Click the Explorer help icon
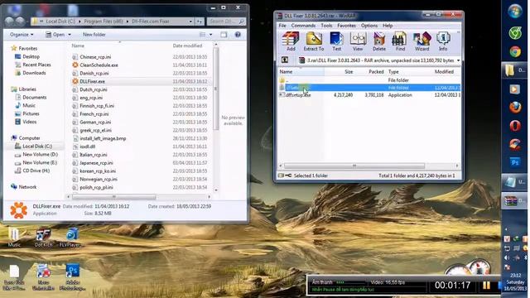The height and width of the screenshot is (298, 530). 238,35
